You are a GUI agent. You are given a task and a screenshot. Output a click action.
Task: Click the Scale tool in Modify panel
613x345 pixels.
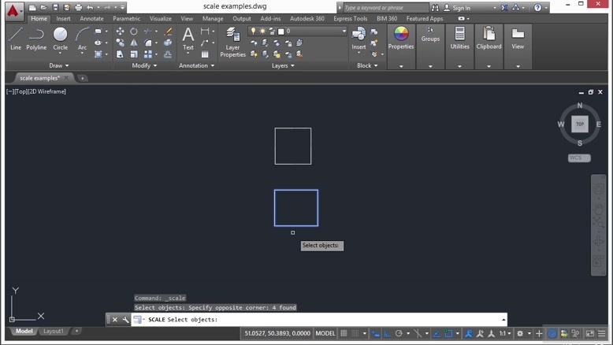[134, 54]
